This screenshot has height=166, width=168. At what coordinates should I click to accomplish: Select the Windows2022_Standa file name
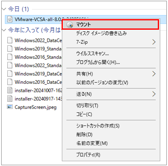click(38, 66)
